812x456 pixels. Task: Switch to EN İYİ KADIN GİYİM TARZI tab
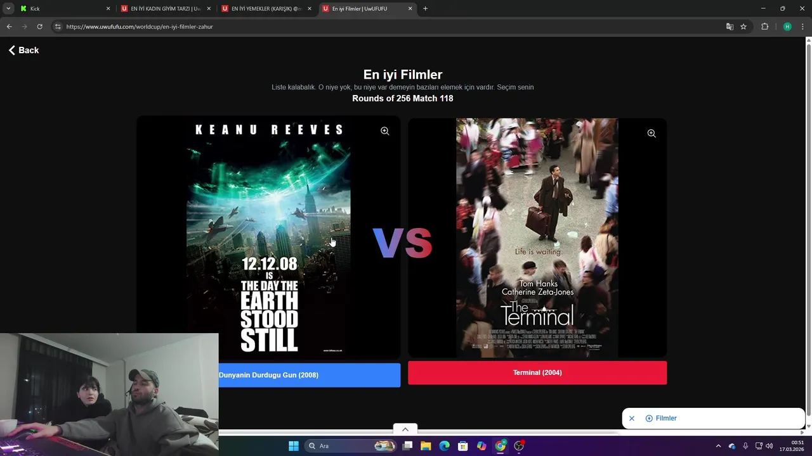click(165, 9)
